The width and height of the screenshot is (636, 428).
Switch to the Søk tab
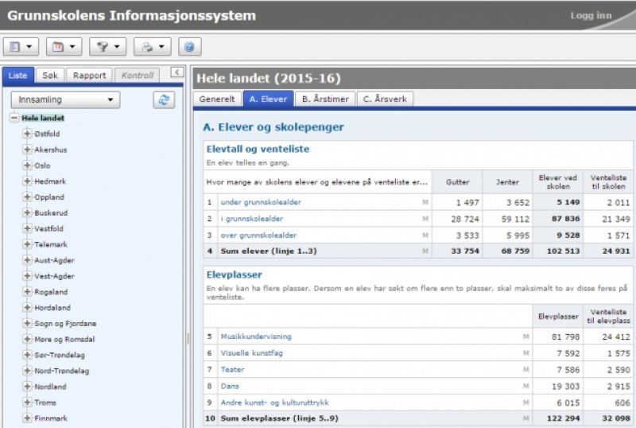(x=50, y=76)
